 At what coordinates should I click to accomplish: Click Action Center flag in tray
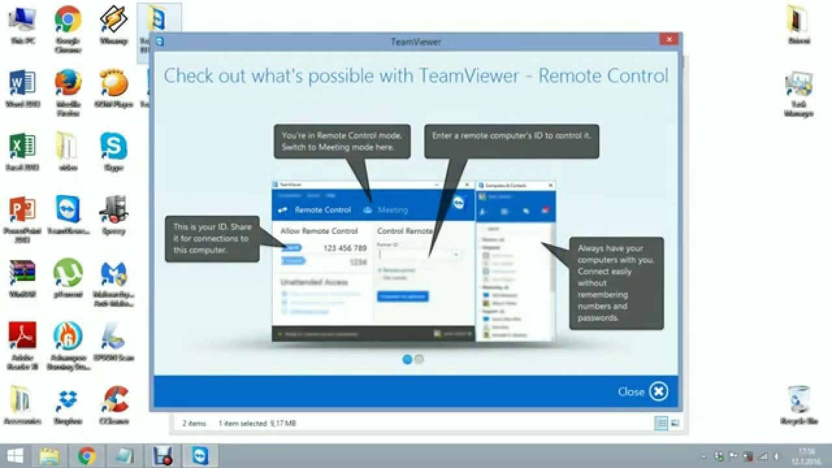733,456
